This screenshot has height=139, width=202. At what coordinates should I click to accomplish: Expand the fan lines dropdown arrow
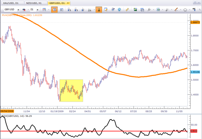pyautogui.click(x=172, y=10)
